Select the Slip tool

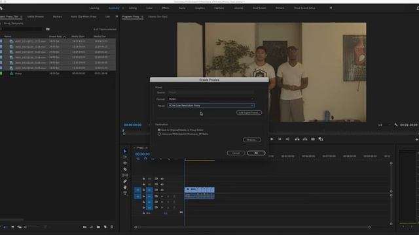(x=125, y=175)
